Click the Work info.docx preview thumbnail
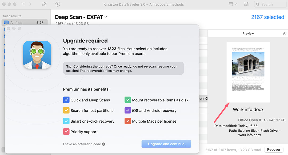 point(248,72)
